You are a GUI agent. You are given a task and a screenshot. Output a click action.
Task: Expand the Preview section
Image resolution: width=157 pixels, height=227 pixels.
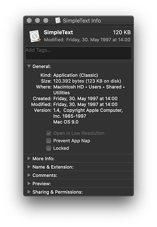pos(29,184)
